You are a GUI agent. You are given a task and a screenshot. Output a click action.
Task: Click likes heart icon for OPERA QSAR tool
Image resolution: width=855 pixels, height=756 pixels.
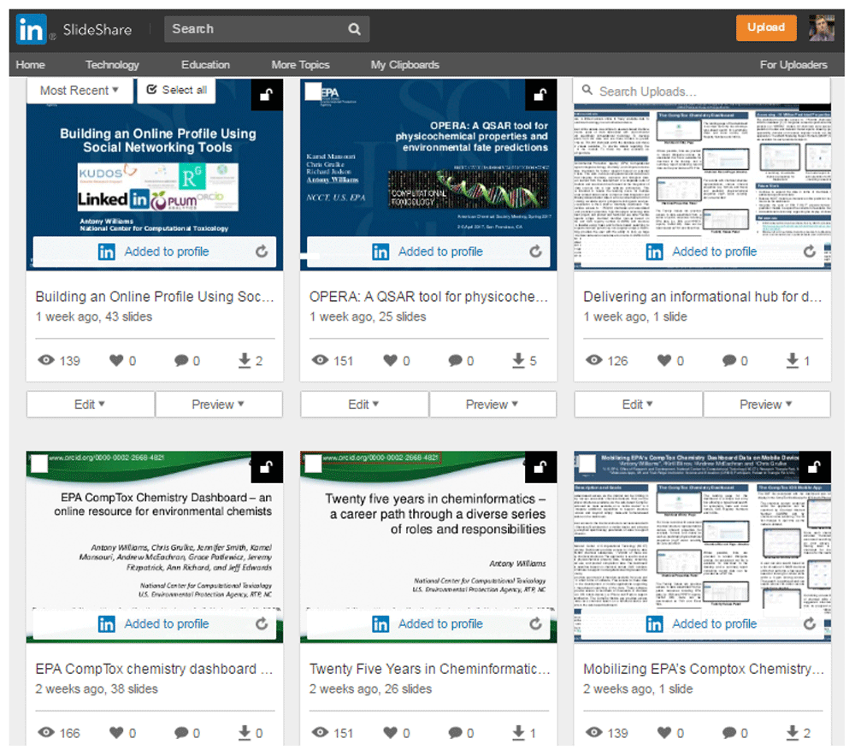(391, 360)
